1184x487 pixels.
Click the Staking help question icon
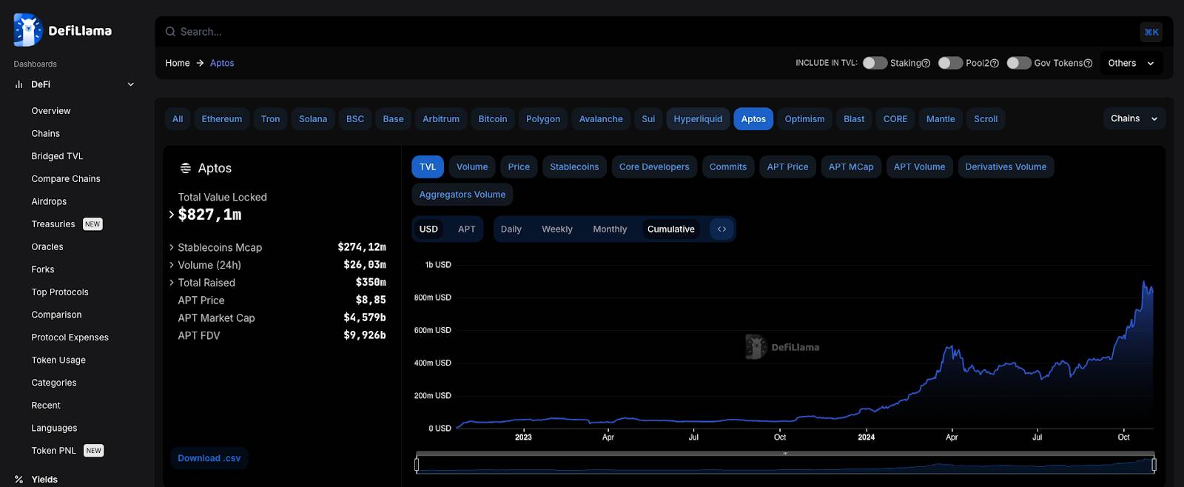[926, 64]
